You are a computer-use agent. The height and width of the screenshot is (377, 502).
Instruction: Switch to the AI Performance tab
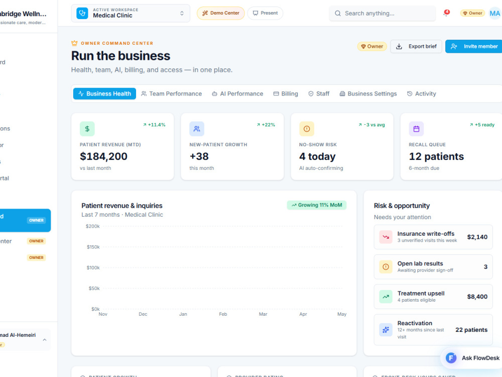pos(237,93)
